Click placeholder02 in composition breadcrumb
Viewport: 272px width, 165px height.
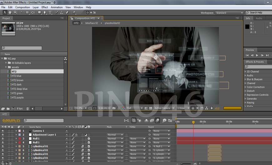click(112, 23)
